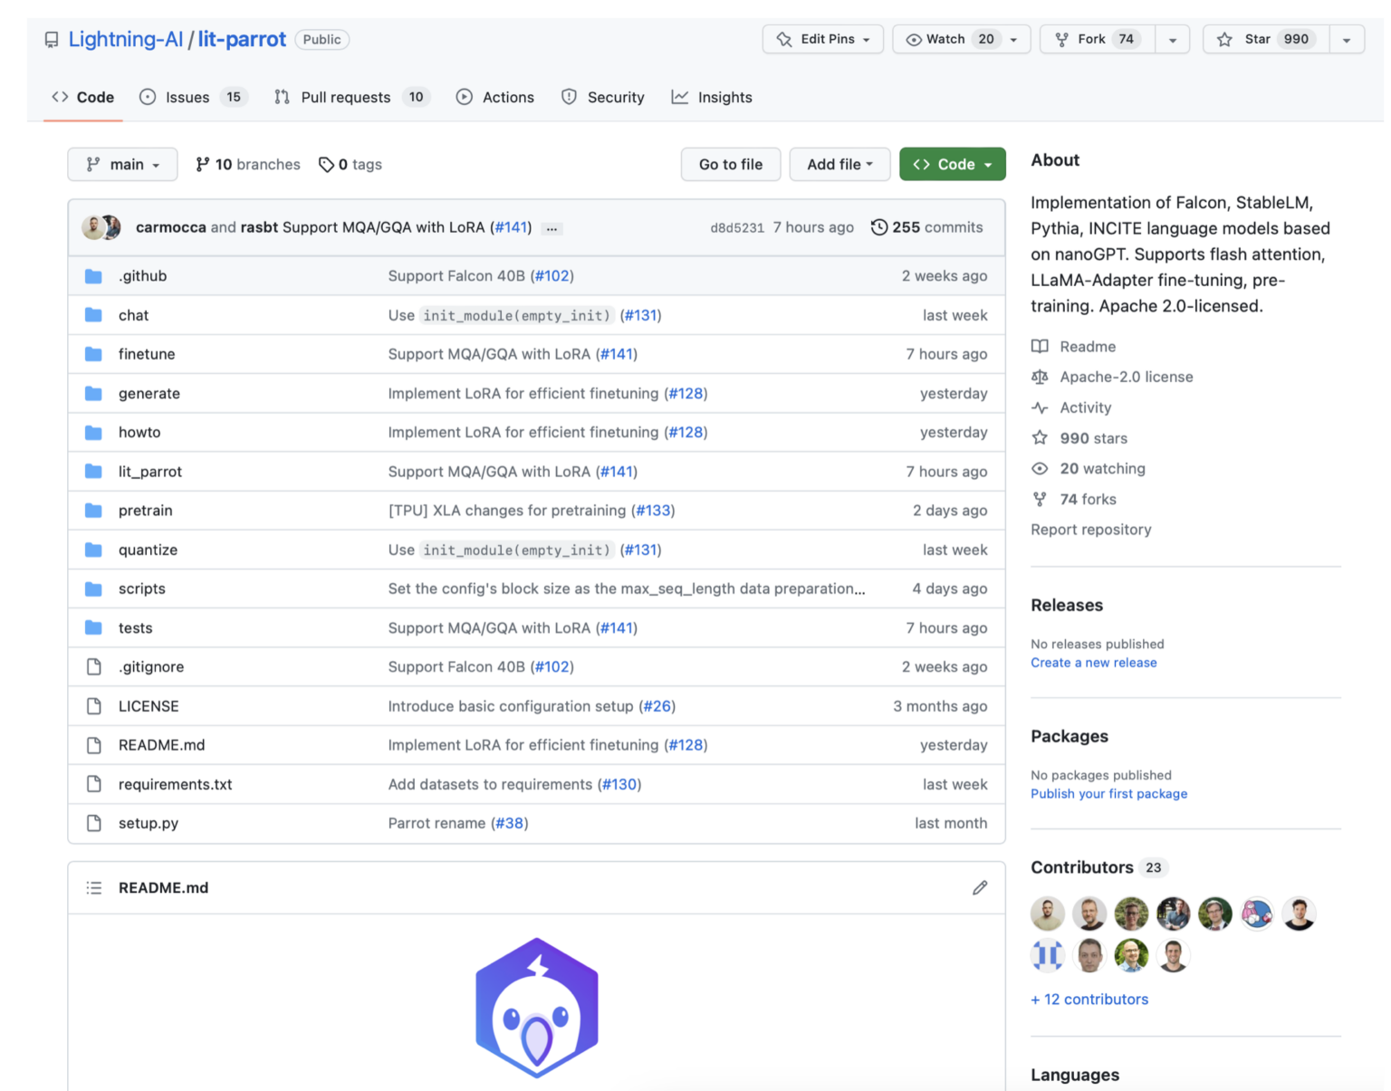Click the README edit pencil icon
Image resolution: width=1391 pixels, height=1091 pixels.
(980, 888)
